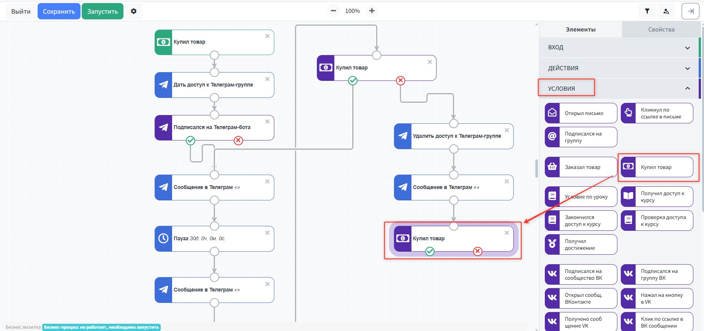Open settings via the gear icon
This screenshot has width=704, height=331.
(x=133, y=11)
